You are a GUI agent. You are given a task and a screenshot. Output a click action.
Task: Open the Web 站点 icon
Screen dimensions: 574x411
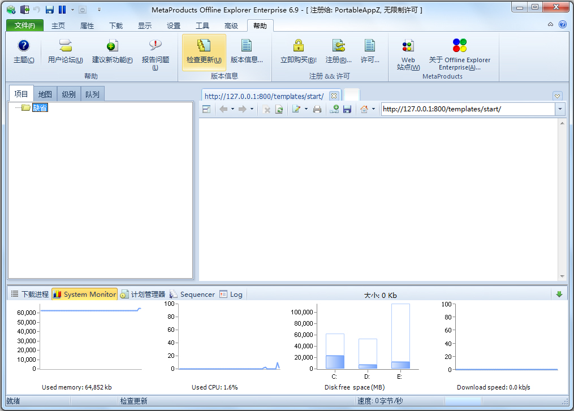pyautogui.click(x=408, y=46)
